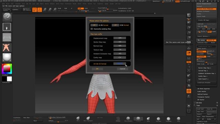
Task: Expand the Normal Map section
Action: [203, 71]
